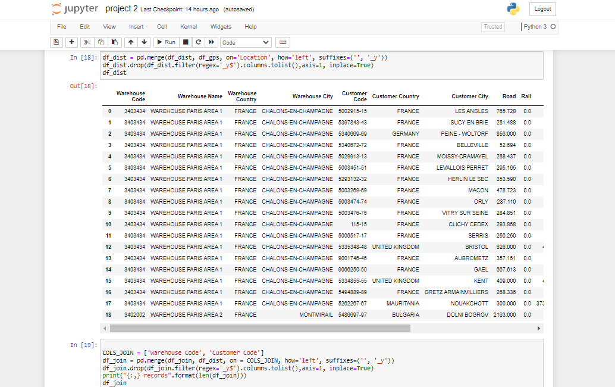Open the Insert menu
This screenshot has width=615, height=387.
[x=136, y=27]
